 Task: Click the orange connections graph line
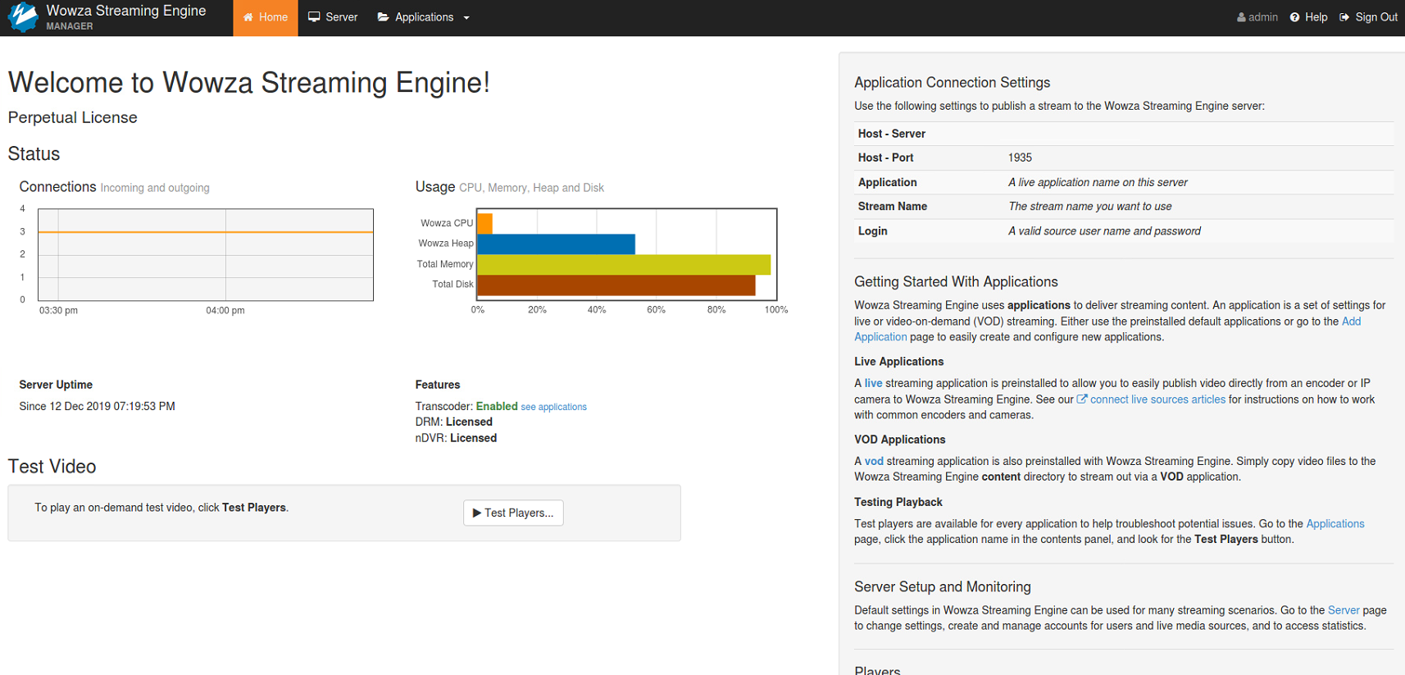click(206, 232)
